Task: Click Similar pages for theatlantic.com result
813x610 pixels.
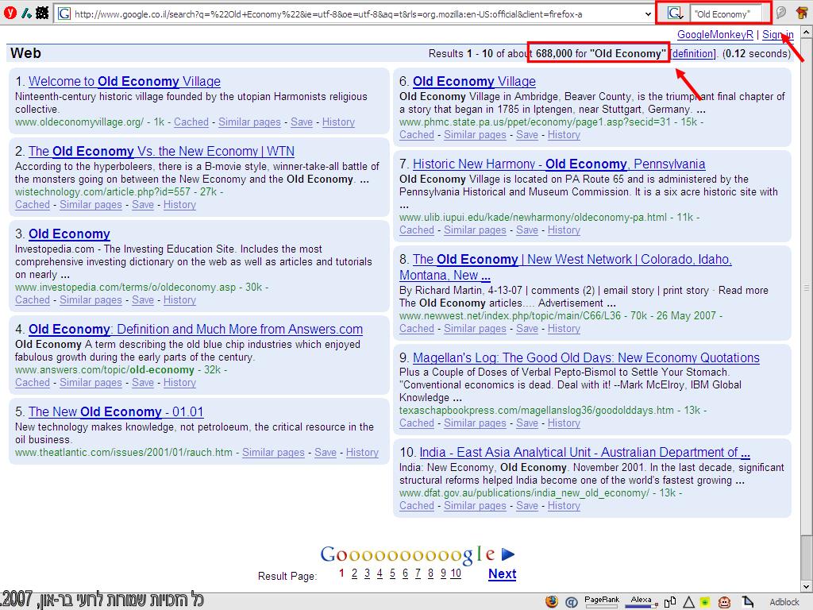Action: pyautogui.click(x=273, y=452)
